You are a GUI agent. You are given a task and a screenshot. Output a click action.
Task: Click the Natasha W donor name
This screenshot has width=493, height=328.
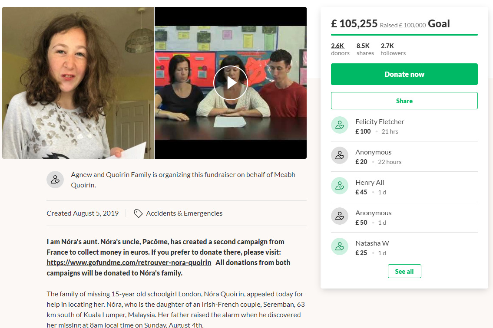coord(372,243)
